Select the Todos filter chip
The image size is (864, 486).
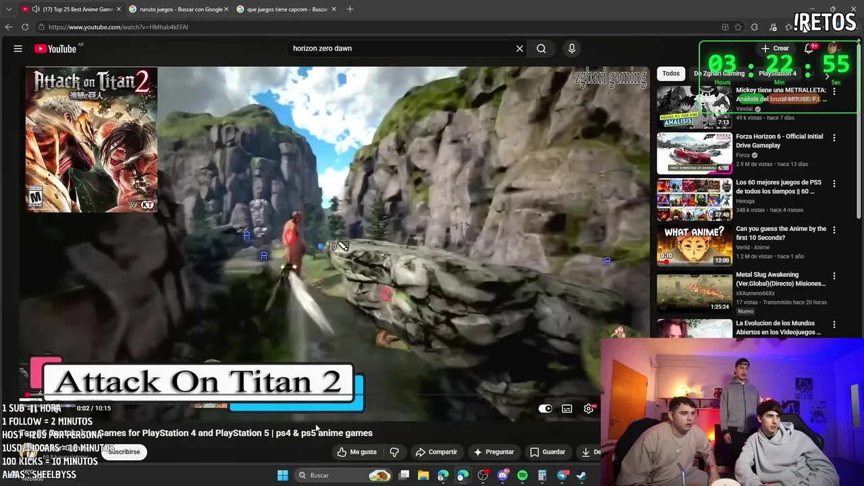(671, 74)
